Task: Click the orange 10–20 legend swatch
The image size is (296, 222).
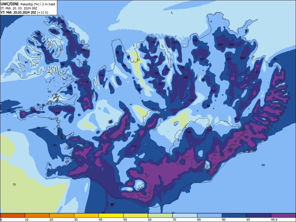Action: [37, 215]
